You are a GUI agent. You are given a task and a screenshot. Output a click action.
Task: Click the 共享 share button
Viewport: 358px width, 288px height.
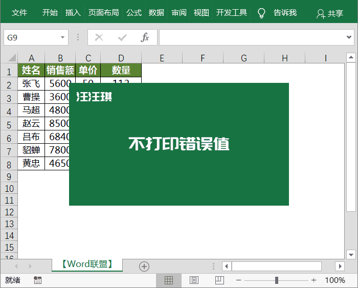(x=330, y=14)
